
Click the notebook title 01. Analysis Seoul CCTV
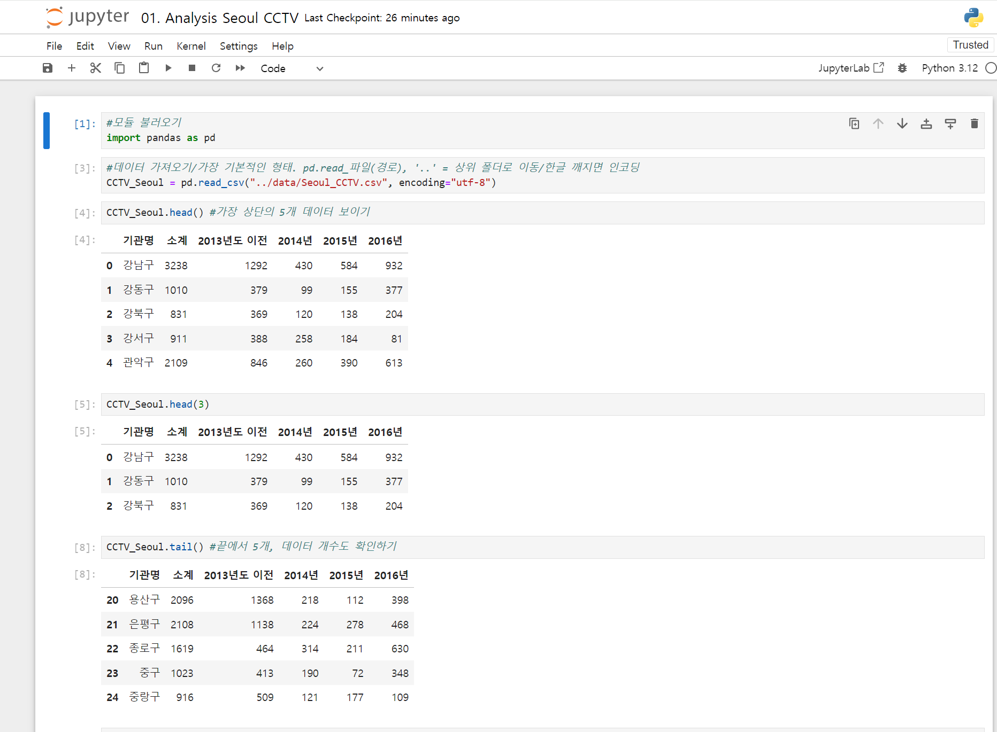coord(220,18)
